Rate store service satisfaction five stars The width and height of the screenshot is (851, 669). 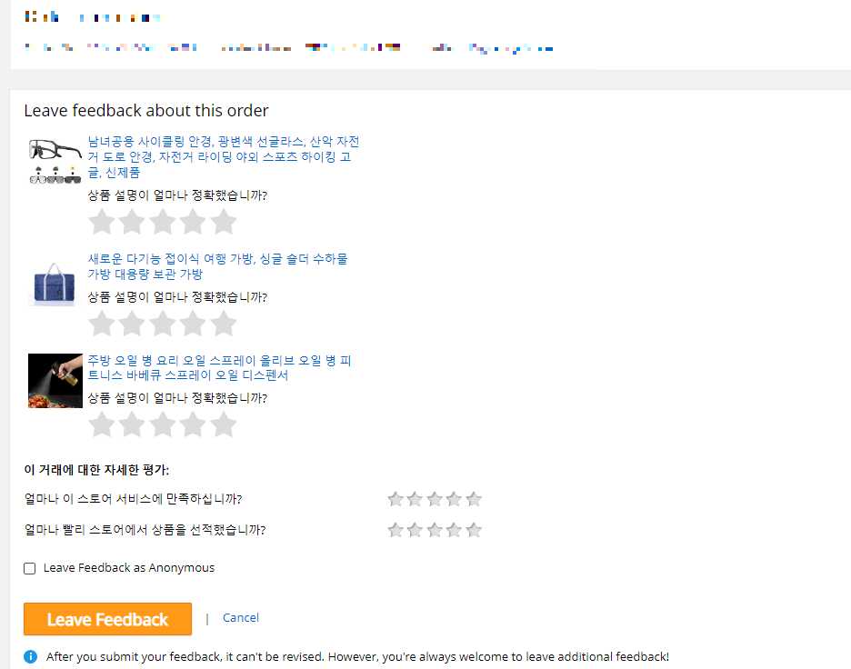[x=474, y=498]
